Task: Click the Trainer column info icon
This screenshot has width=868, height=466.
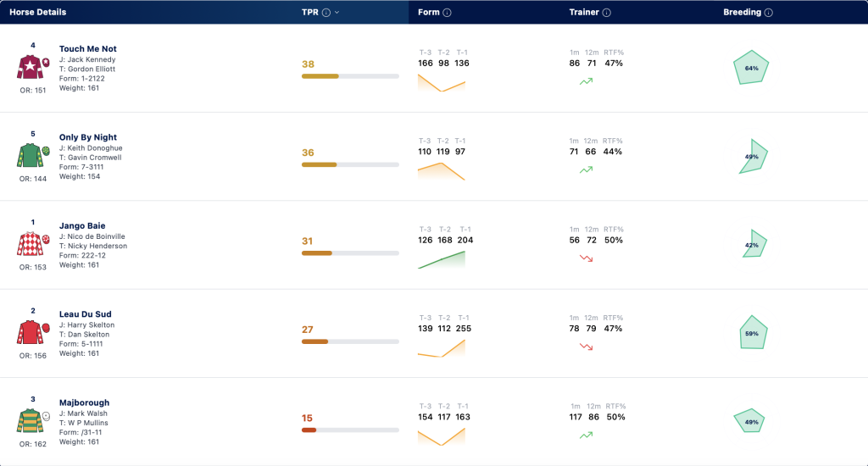Action: tap(607, 13)
